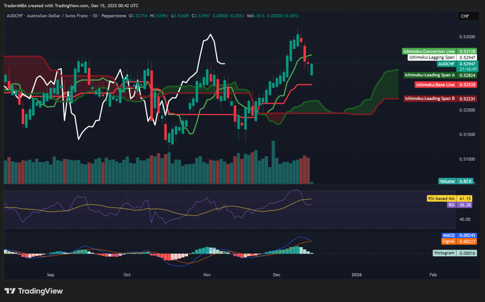Image resolution: width=485 pixels, height=302 pixels.
Task: Click the Dec label on the time axis
Action: (x=277, y=275)
